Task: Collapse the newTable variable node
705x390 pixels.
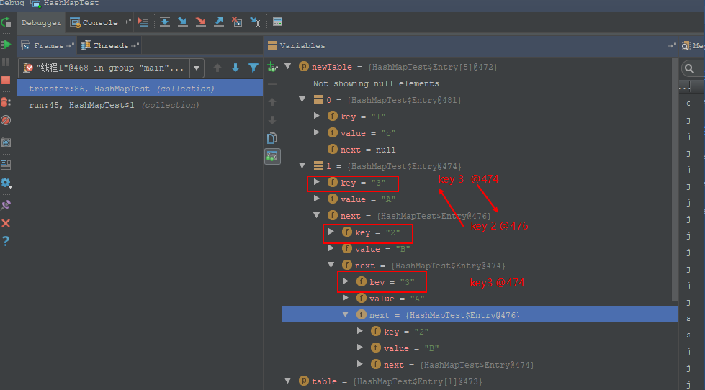Action: click(288, 66)
